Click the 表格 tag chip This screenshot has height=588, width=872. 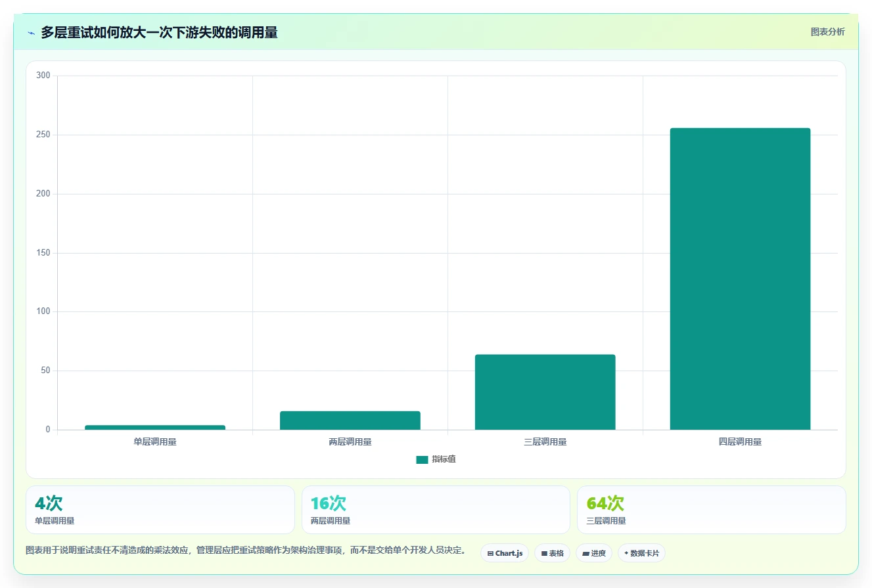click(552, 553)
